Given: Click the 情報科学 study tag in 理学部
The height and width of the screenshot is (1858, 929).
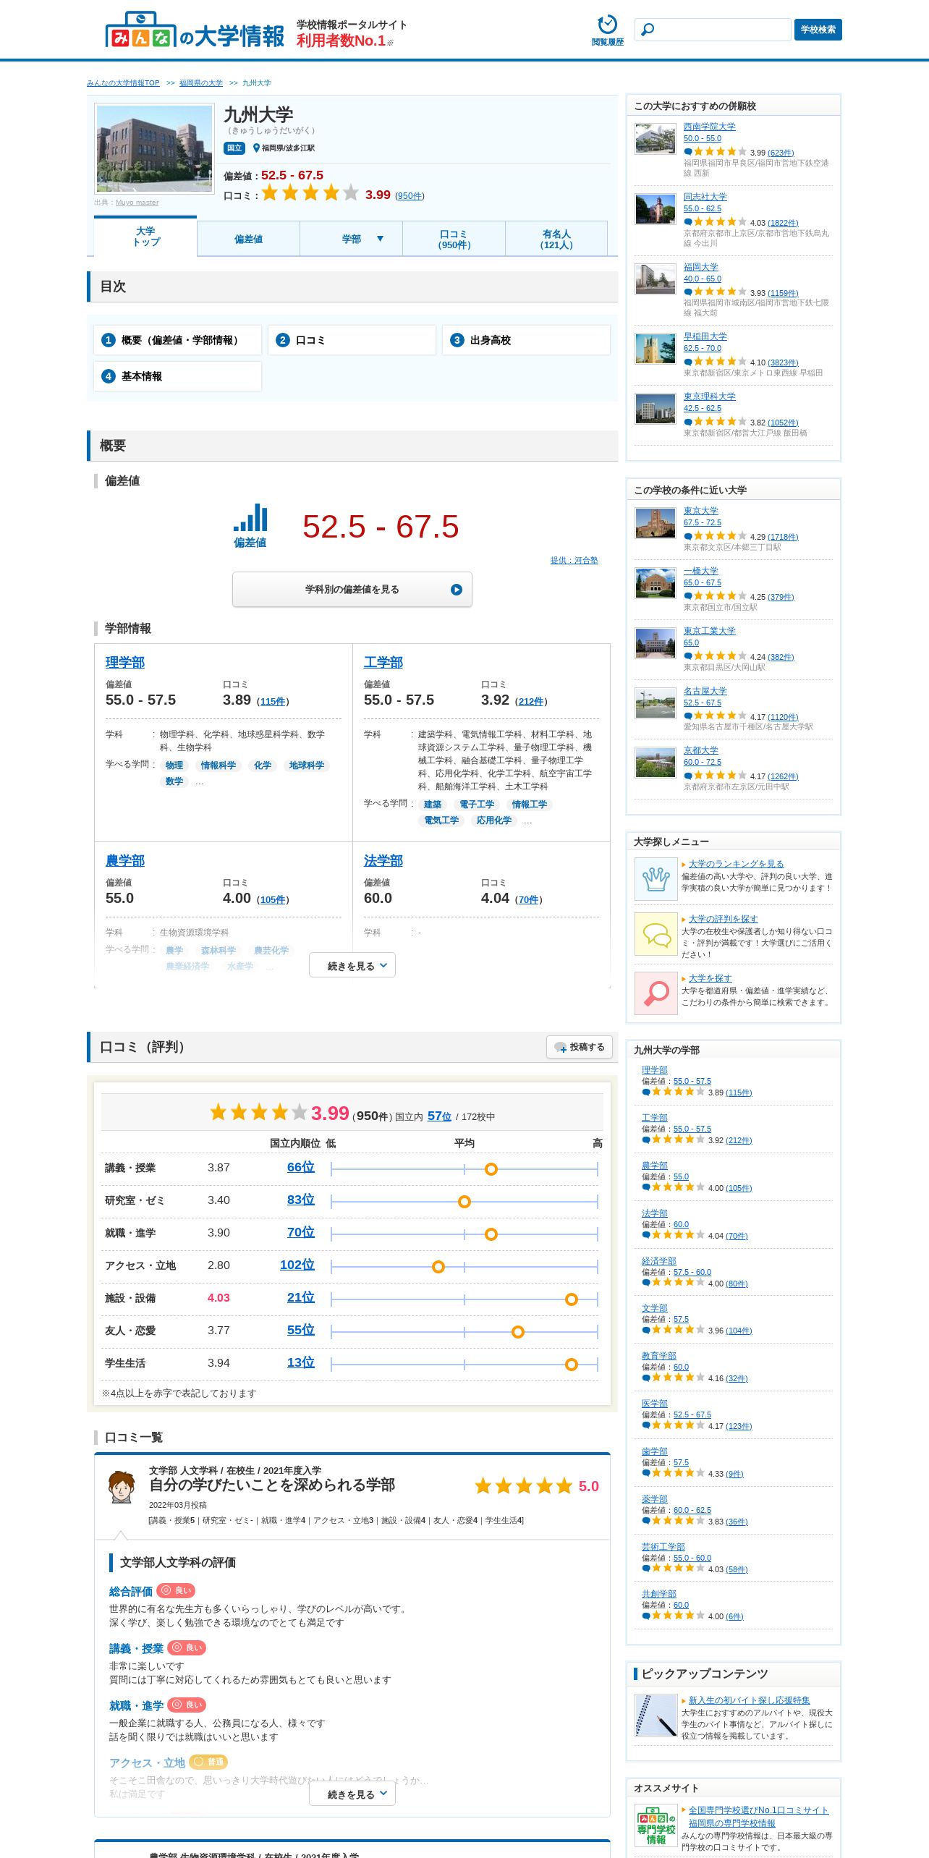Looking at the screenshot, I should (x=219, y=765).
